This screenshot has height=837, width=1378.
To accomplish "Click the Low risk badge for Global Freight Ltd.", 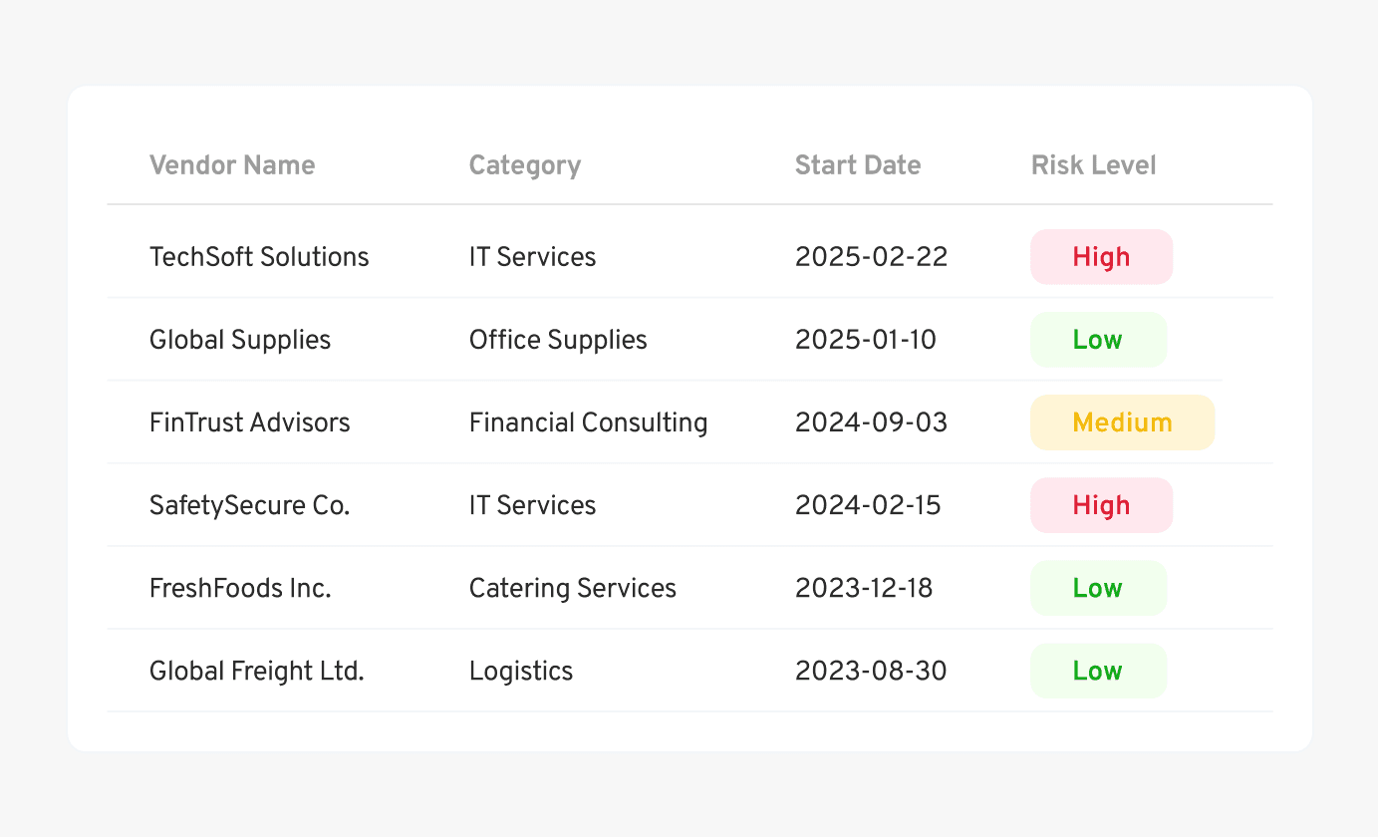I will (1098, 671).
